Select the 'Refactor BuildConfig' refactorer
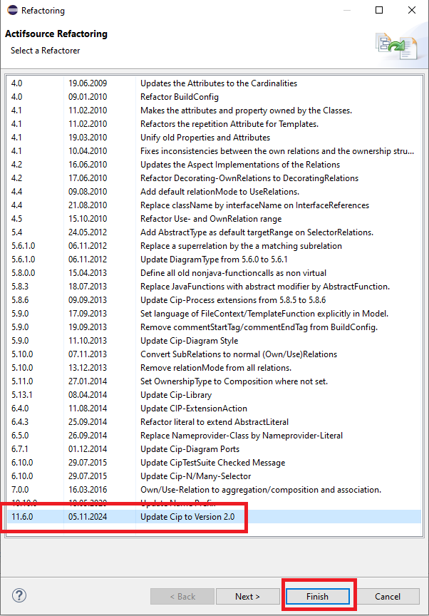The image size is (429, 616). click(x=180, y=97)
